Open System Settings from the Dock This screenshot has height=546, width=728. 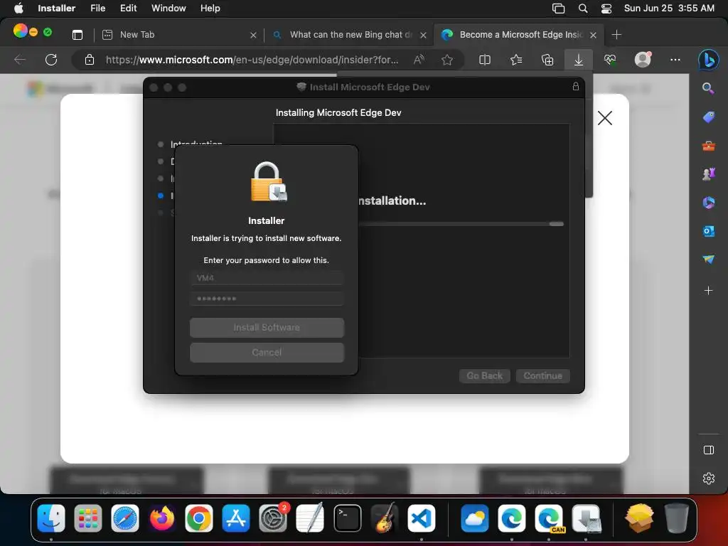(x=273, y=518)
